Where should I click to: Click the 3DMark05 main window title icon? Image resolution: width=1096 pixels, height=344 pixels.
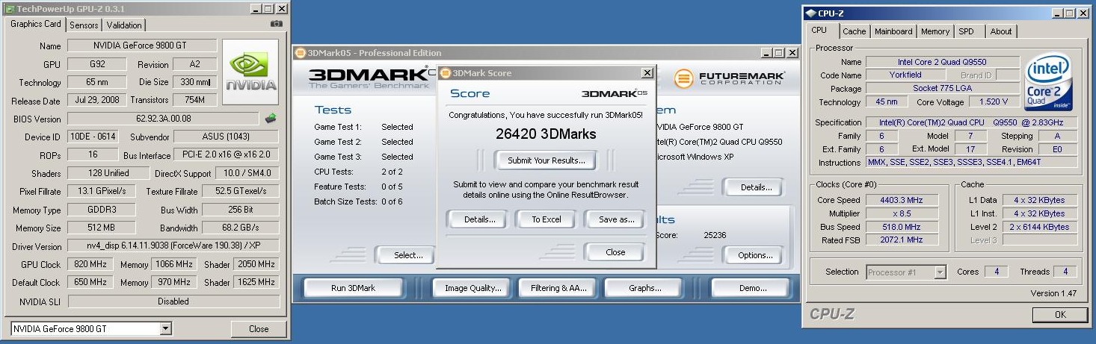coord(300,53)
